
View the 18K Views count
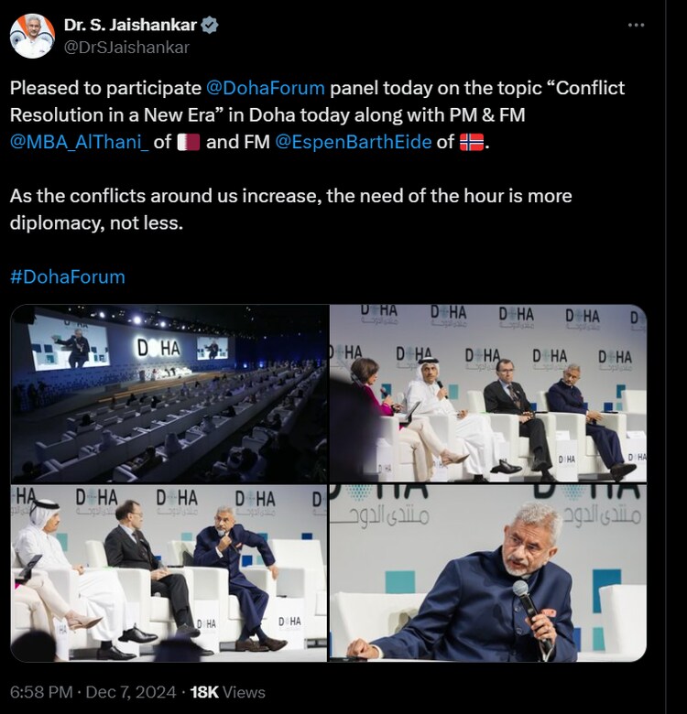coord(227,692)
